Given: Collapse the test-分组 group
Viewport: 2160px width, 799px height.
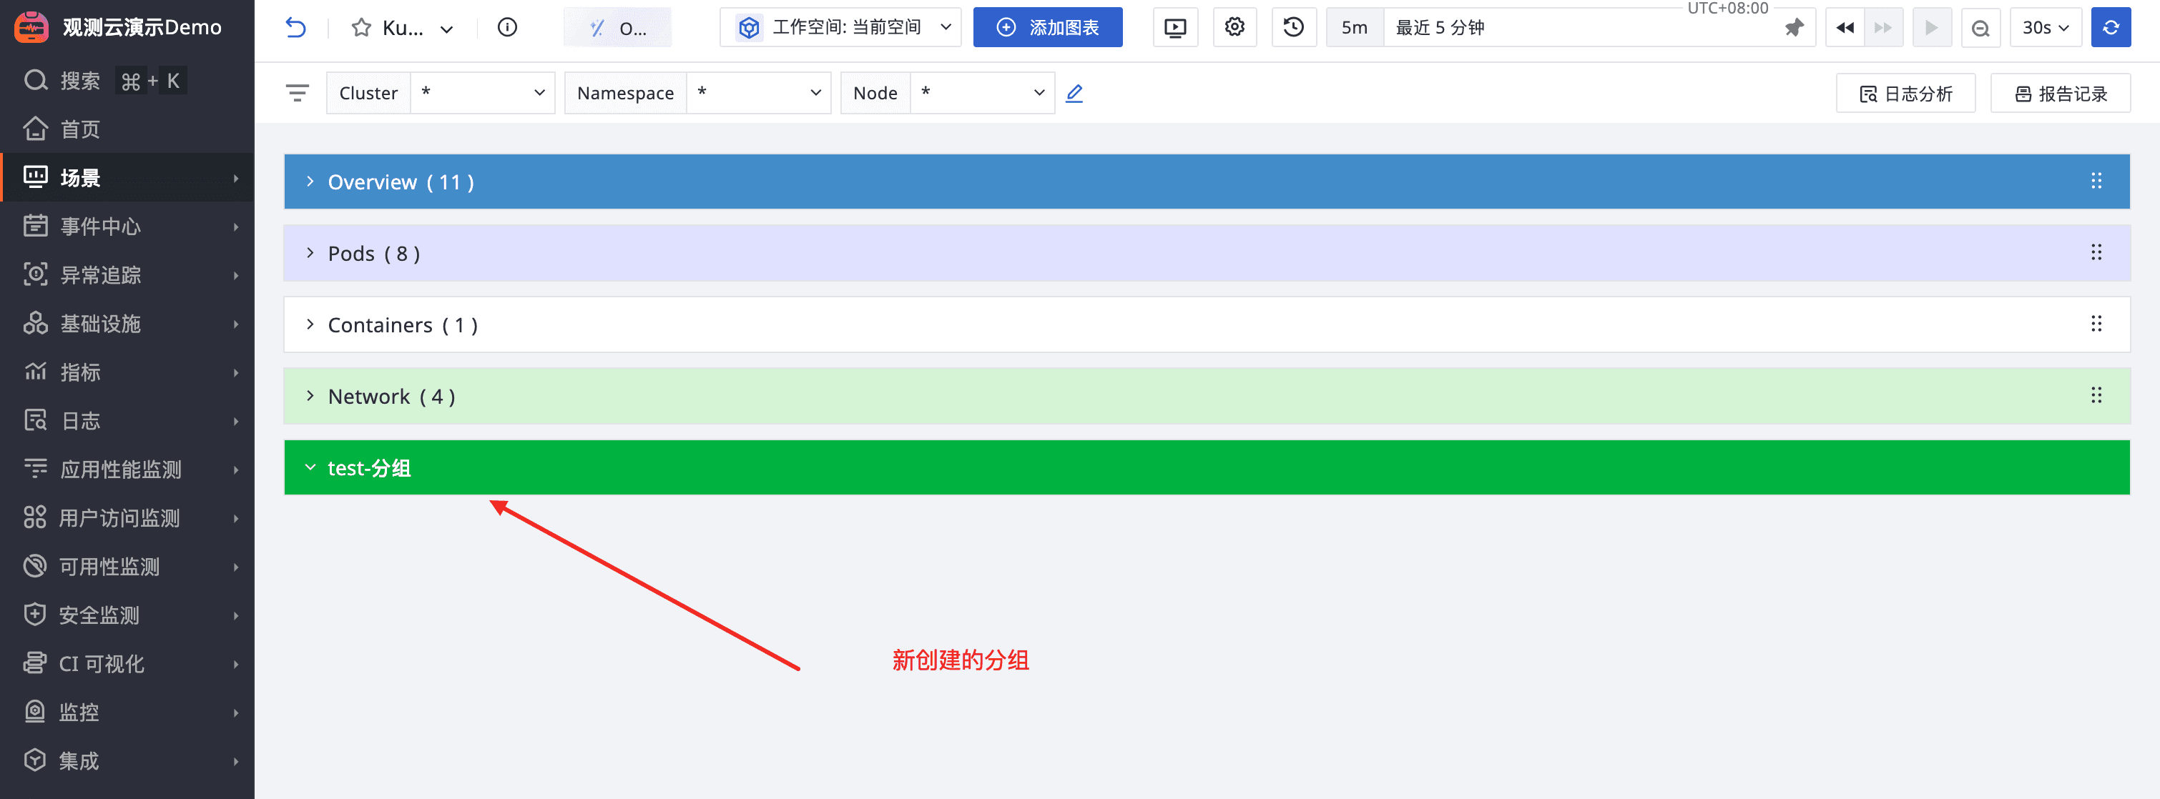Looking at the screenshot, I should [310, 467].
